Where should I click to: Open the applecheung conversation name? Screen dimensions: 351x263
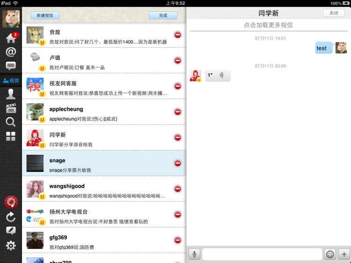point(66,109)
